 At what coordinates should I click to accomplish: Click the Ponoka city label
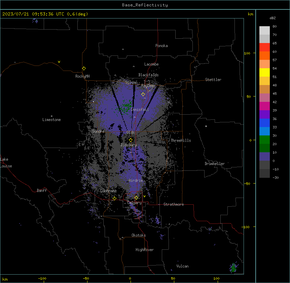161,46
